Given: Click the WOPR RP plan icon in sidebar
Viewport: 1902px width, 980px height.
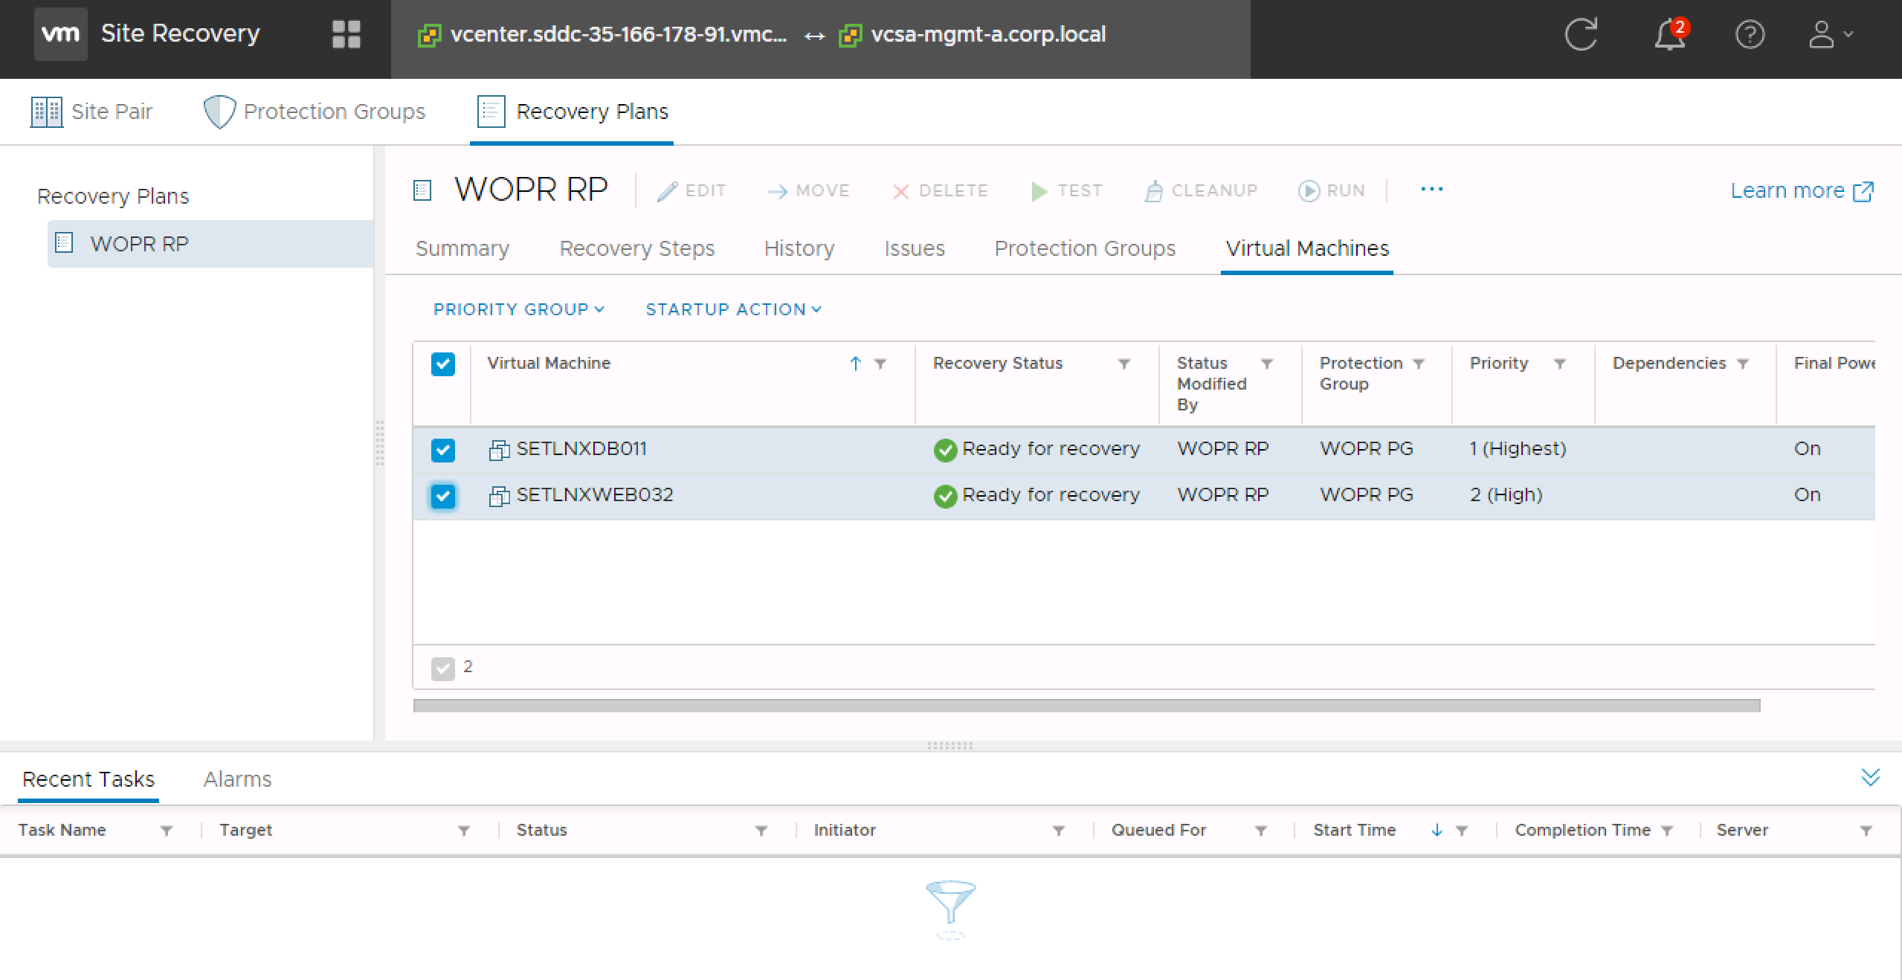Looking at the screenshot, I should [x=64, y=243].
